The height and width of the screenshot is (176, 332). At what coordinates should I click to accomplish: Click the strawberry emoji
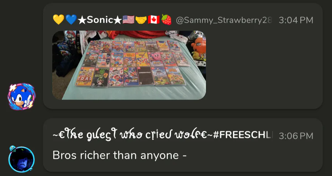pyautogui.click(x=166, y=20)
